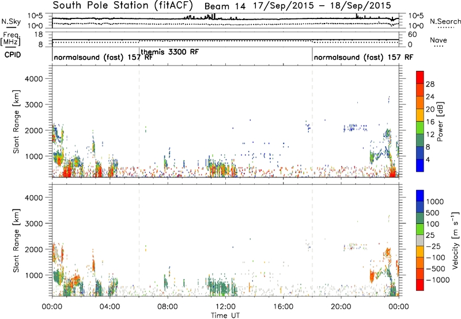Viewport: 461px width, 319px height.
Task: Click the 'Beam 14' label in title
Action: click(225, 6)
